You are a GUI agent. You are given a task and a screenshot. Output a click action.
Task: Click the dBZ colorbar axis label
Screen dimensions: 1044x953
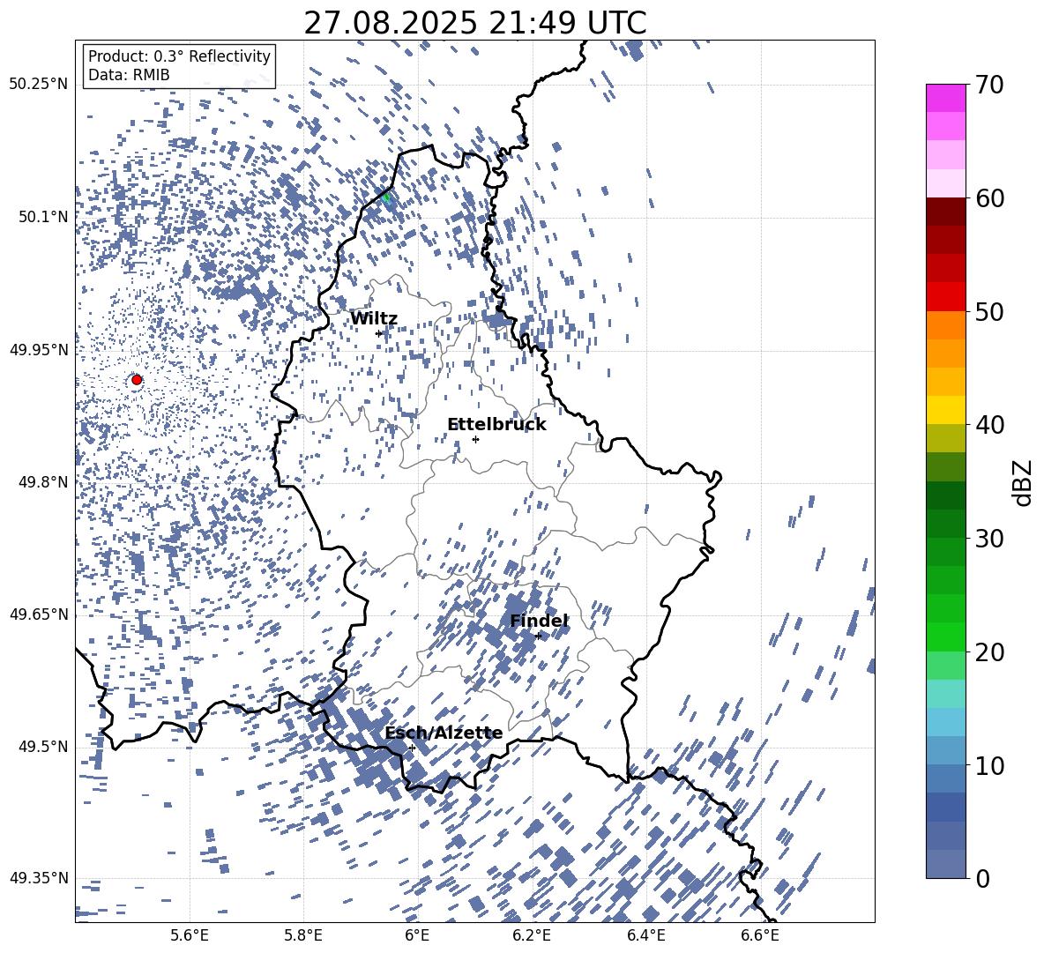click(x=1022, y=482)
